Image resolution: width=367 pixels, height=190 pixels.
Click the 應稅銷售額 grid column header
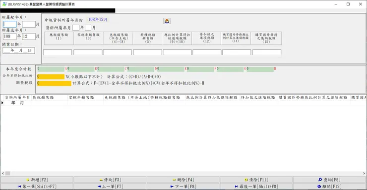pos(50,98)
